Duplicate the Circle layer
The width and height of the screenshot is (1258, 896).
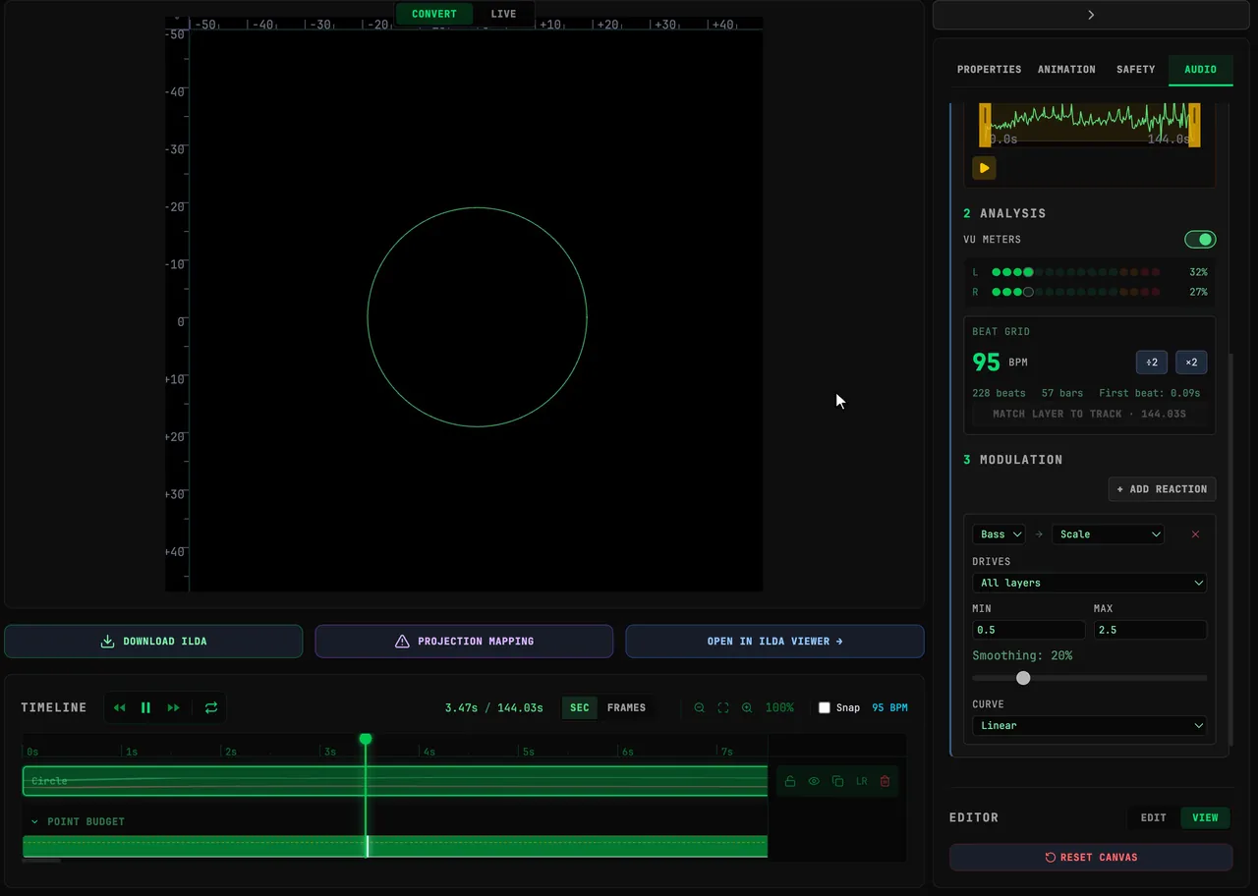[837, 781]
